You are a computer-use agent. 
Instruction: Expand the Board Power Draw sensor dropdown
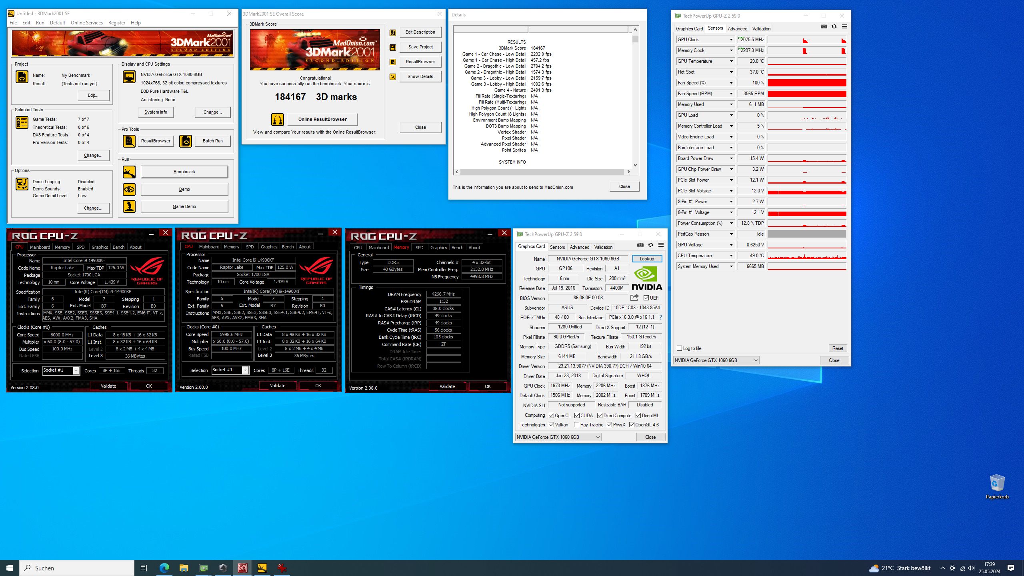tap(731, 158)
